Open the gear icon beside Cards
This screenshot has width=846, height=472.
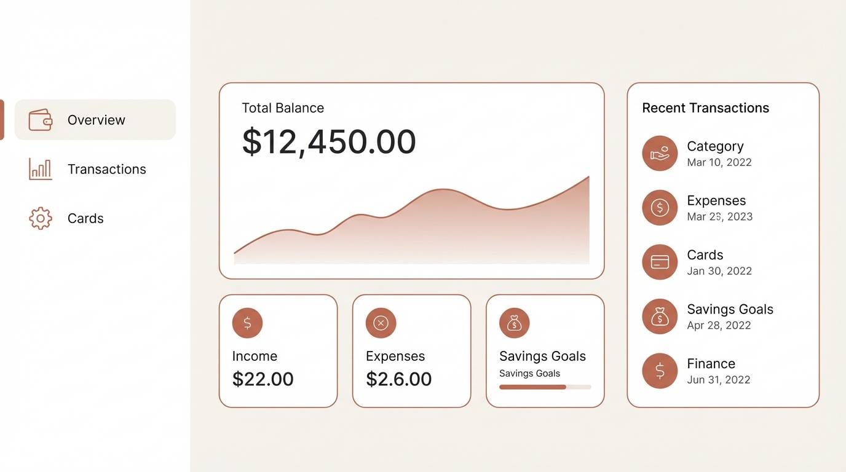[x=39, y=218]
